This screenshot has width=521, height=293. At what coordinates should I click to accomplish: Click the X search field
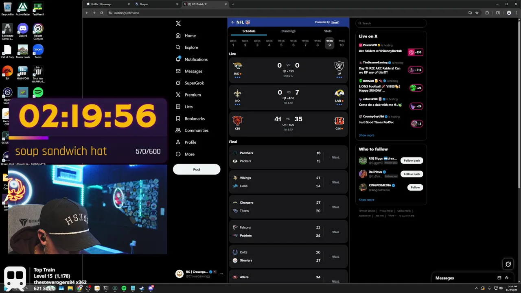pyautogui.click(x=391, y=23)
